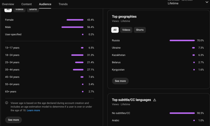
Task: Go to the Trends tab
Action: pyautogui.click(x=63, y=4)
